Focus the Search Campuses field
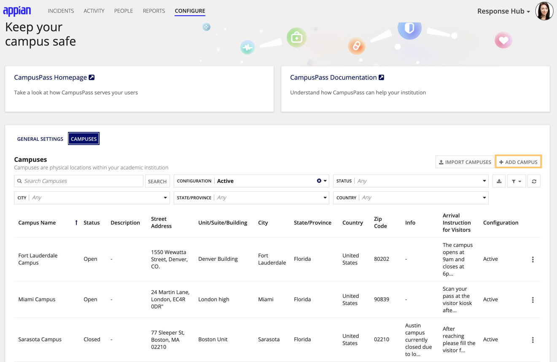 click(x=79, y=181)
